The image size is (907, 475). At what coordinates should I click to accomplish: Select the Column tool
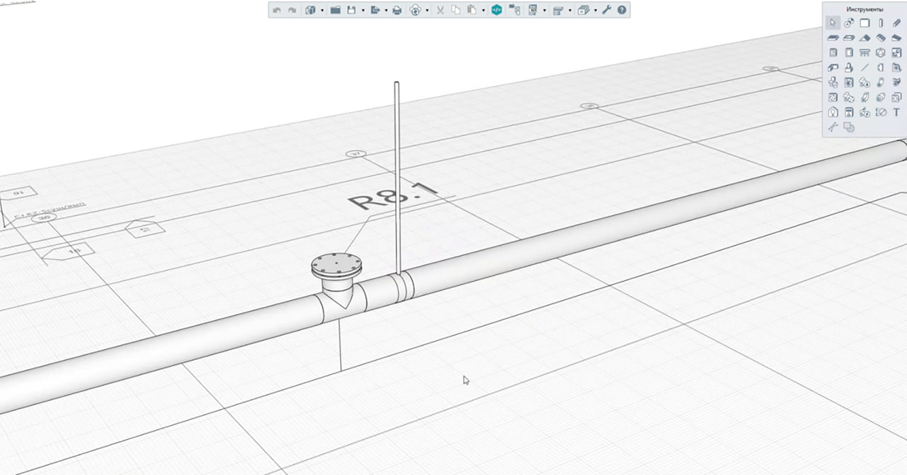880,23
